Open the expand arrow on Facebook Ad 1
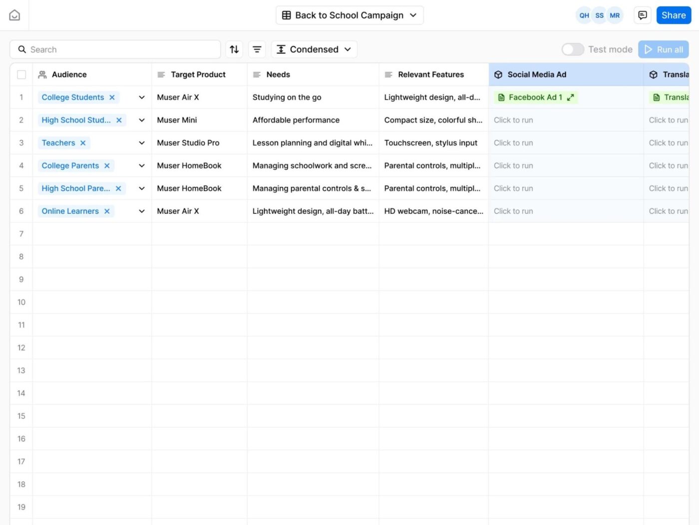Image resolution: width=699 pixels, height=525 pixels. 571,97
